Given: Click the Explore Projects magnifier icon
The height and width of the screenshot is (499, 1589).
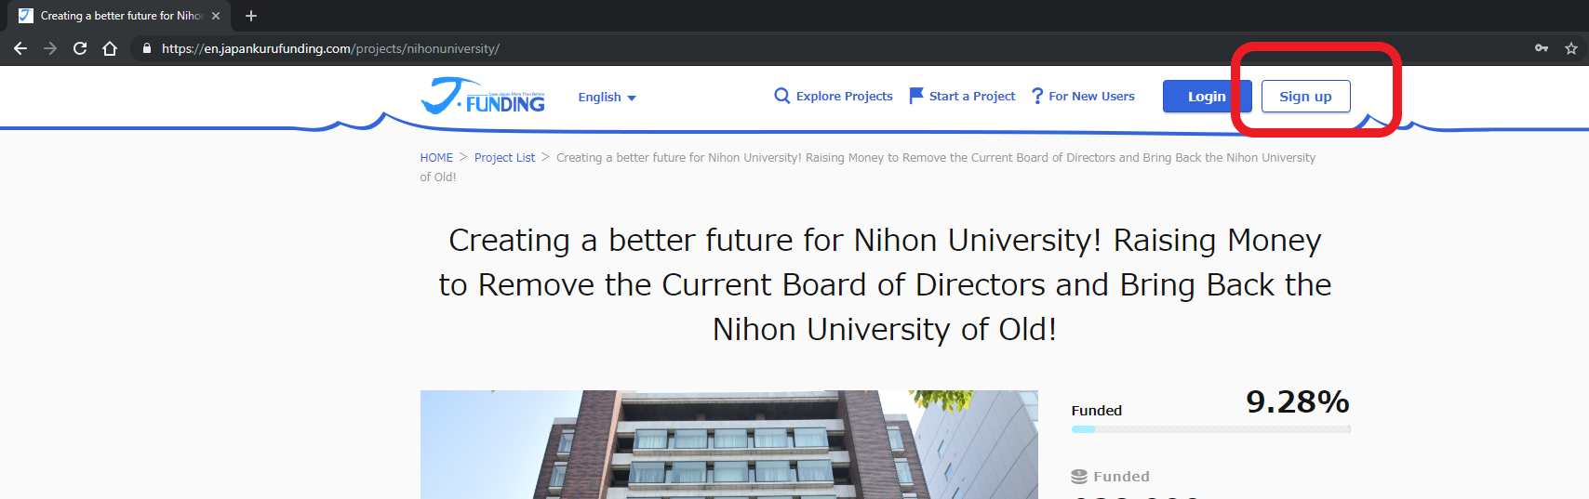Looking at the screenshot, I should coord(782,96).
